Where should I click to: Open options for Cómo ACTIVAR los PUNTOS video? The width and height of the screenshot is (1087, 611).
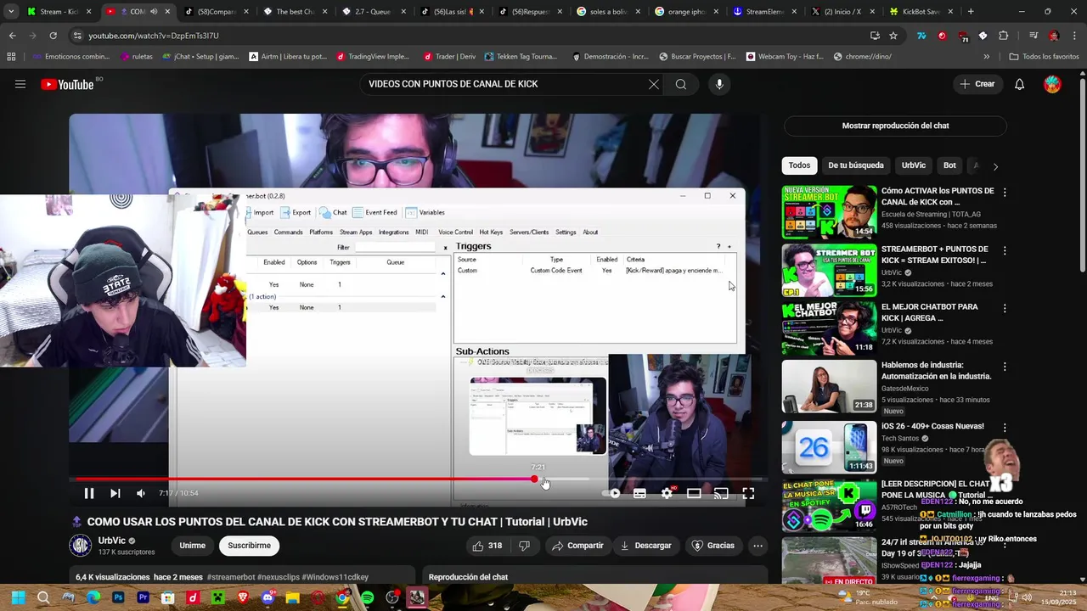click(1005, 193)
